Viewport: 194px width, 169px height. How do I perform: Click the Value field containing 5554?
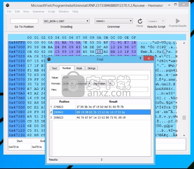(x=105, y=77)
